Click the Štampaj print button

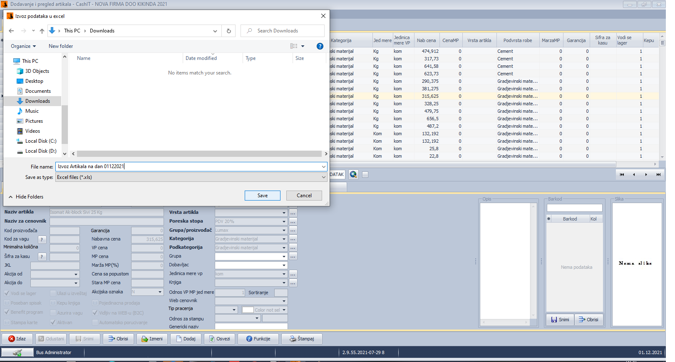(x=302, y=339)
